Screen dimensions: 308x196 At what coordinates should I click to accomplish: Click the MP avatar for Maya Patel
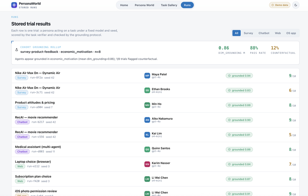click(147, 76)
